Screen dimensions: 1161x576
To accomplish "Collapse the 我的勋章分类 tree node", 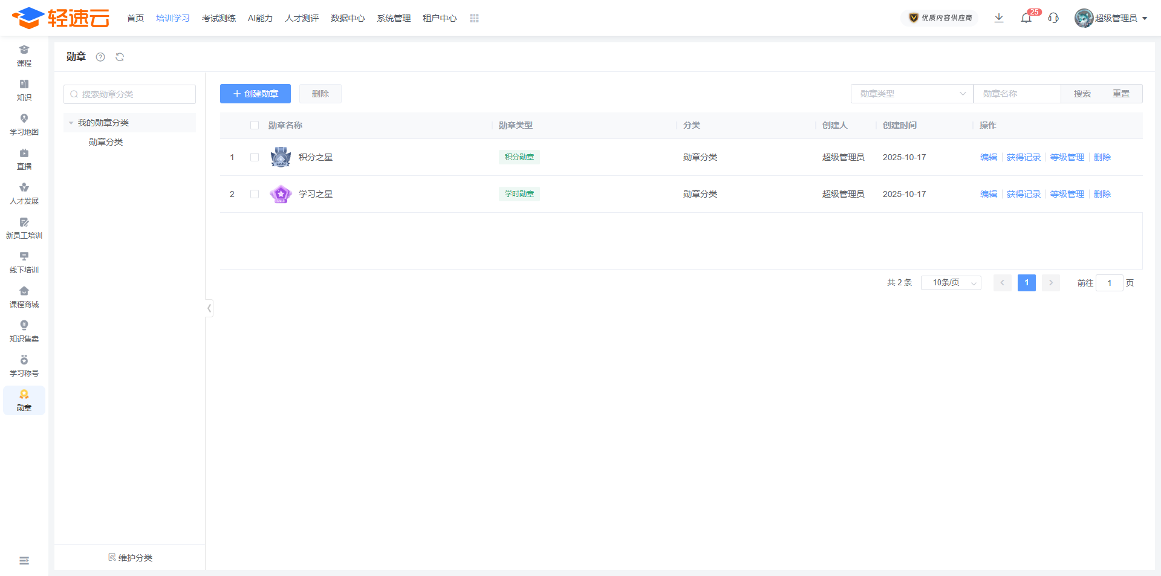I will click(71, 123).
